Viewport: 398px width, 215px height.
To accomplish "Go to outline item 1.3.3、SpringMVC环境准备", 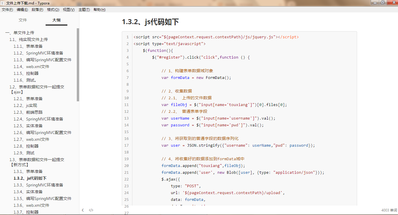I will (x=38, y=185).
